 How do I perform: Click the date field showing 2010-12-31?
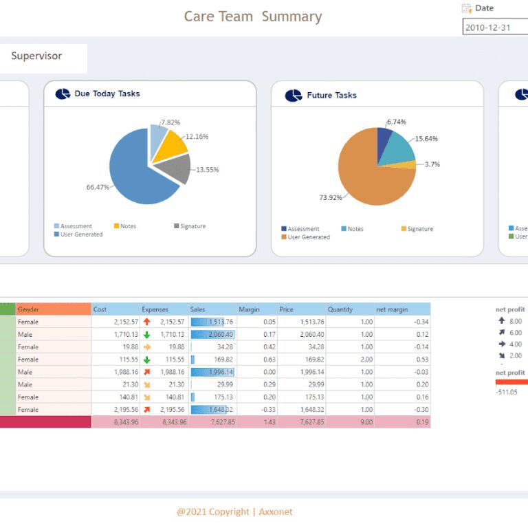pyautogui.click(x=495, y=27)
